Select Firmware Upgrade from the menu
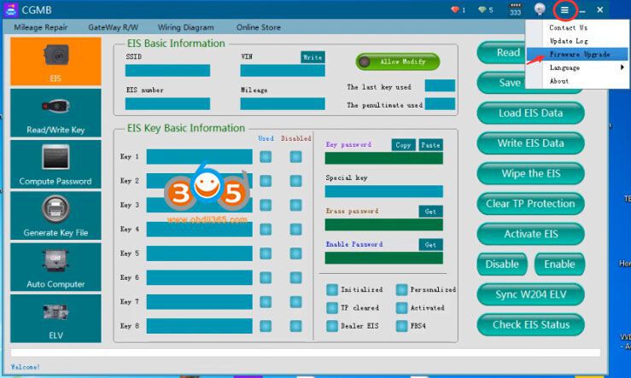 (576, 54)
